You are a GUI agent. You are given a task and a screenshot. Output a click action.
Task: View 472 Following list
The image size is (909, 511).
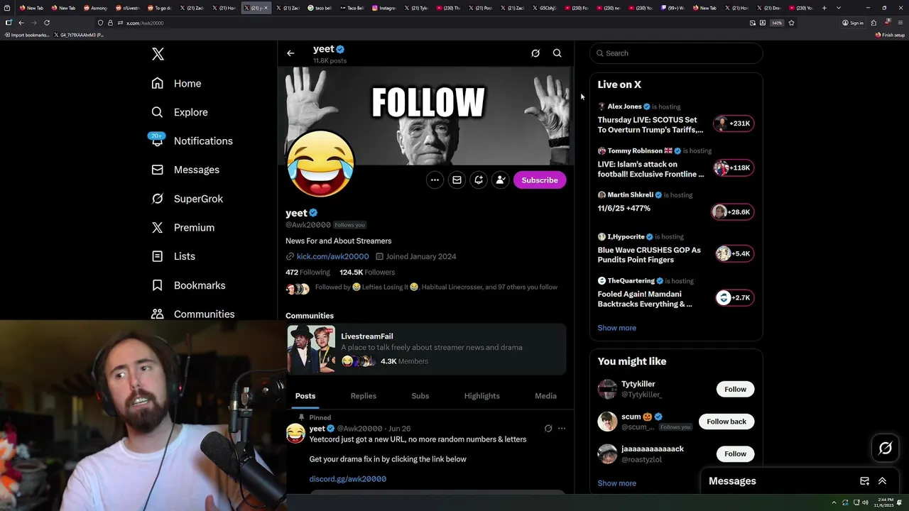pos(307,273)
